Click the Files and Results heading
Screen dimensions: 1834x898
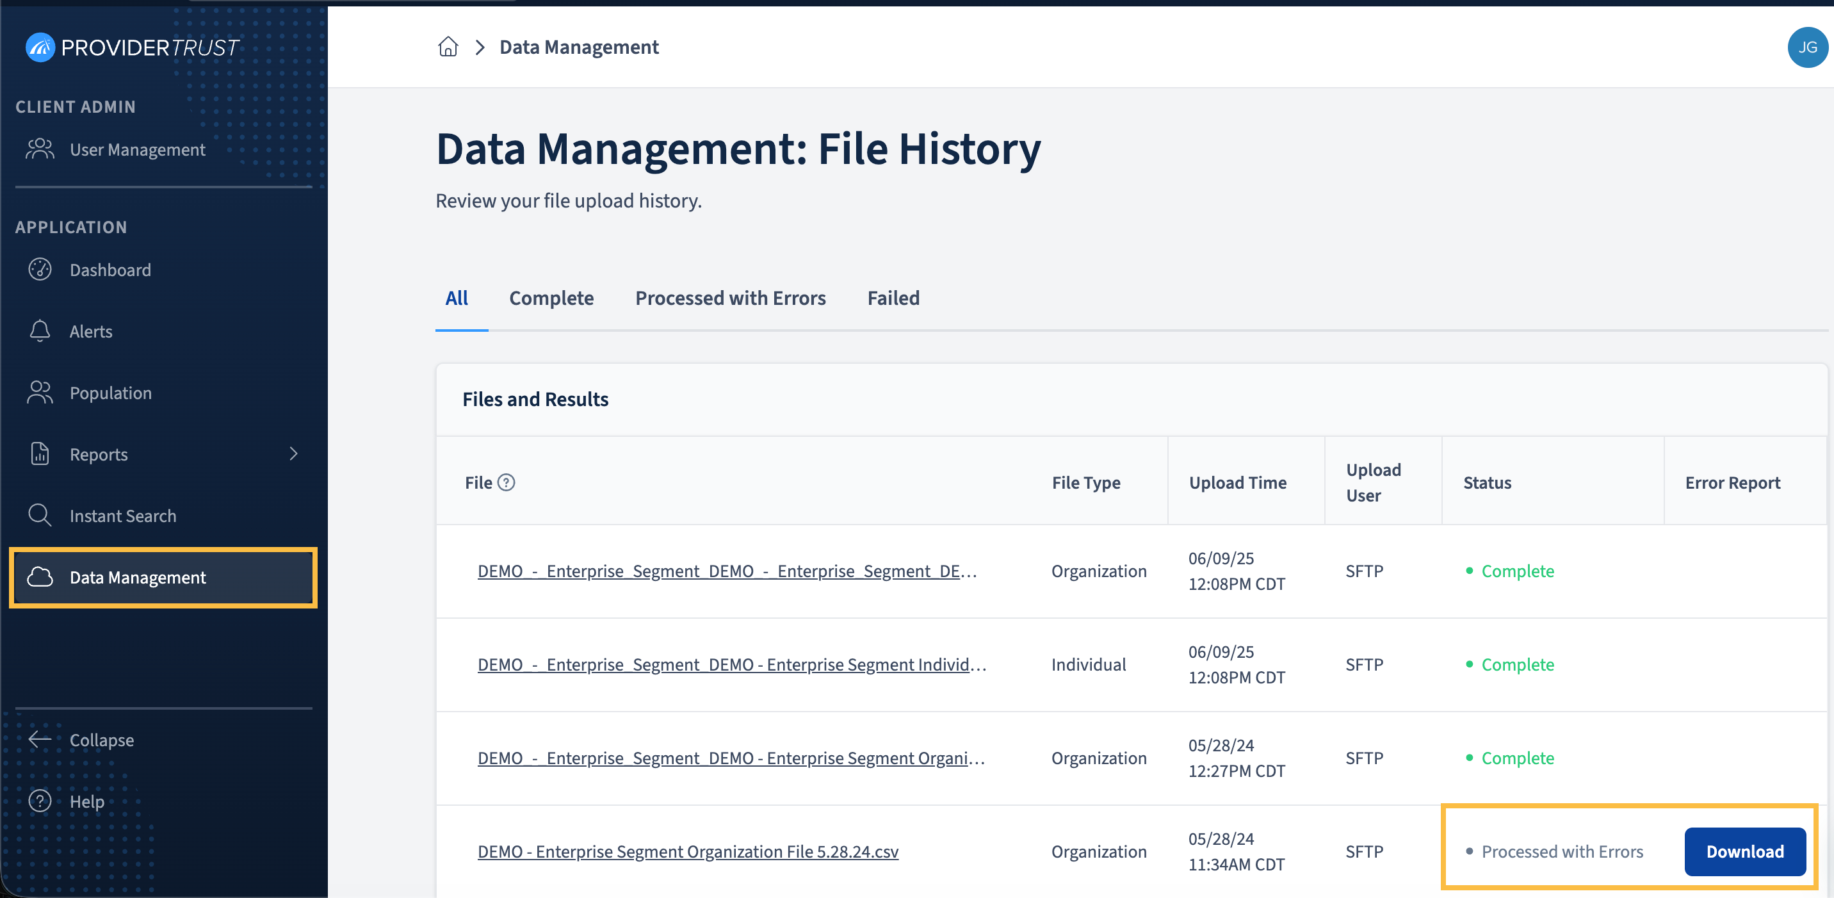535,399
